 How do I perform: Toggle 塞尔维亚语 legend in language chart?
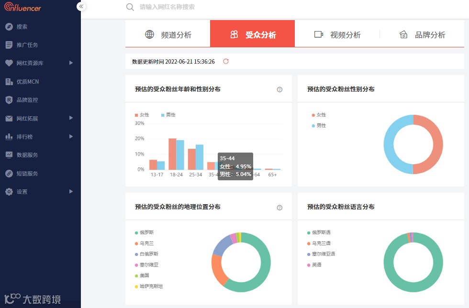click(x=321, y=254)
